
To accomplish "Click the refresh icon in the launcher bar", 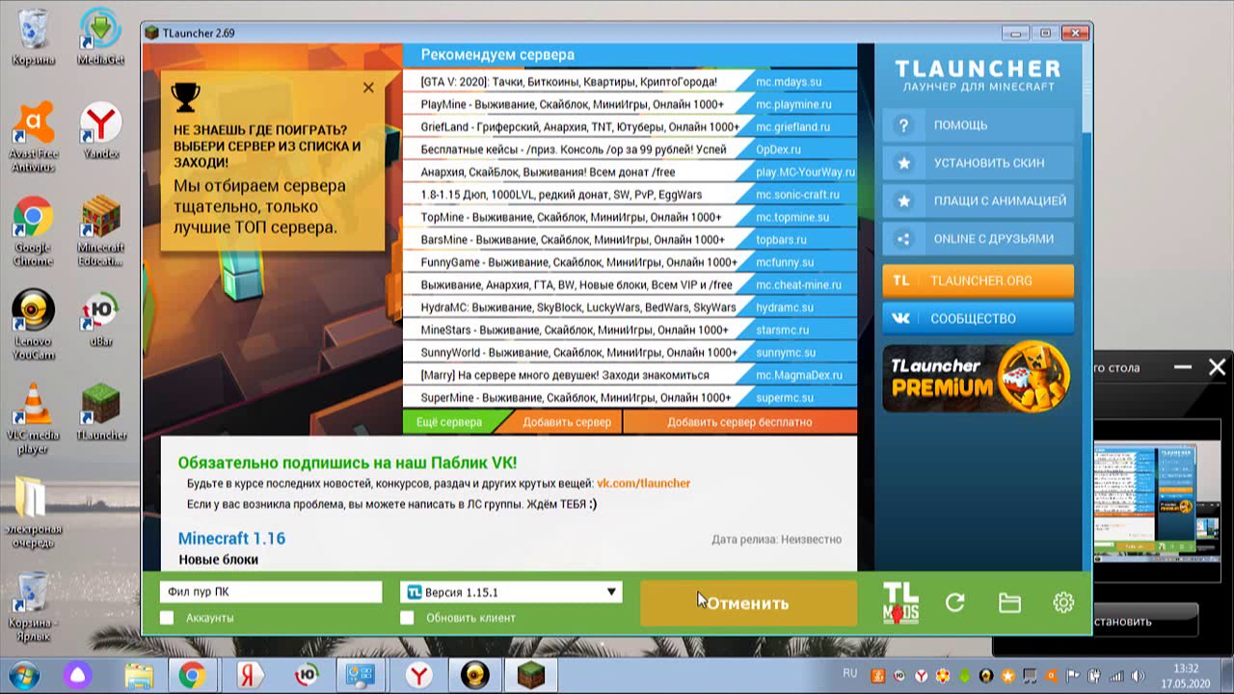I will [x=955, y=602].
